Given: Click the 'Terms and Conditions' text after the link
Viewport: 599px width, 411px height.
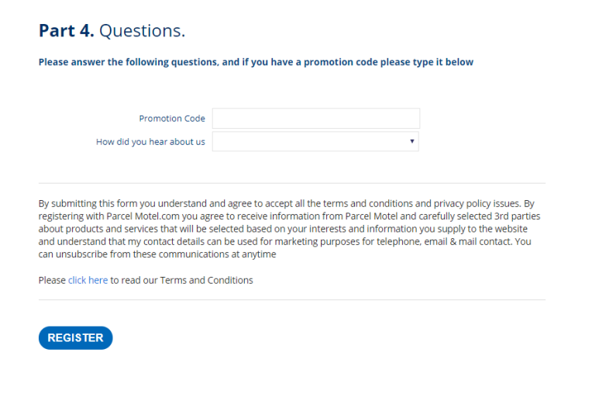Looking at the screenshot, I should click(x=206, y=280).
